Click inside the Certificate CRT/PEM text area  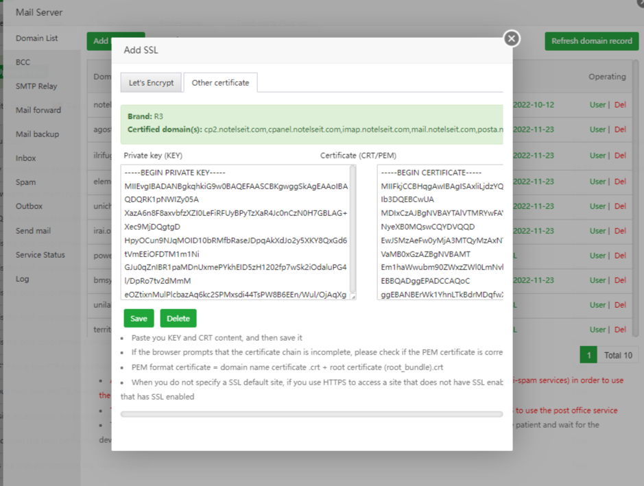440,232
